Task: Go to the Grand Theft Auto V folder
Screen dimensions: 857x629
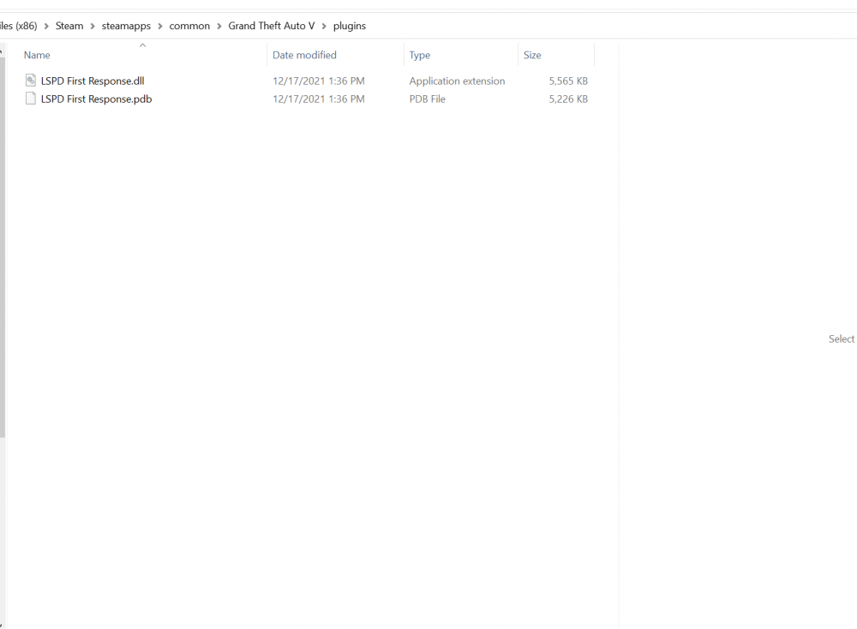Action: pyautogui.click(x=271, y=26)
